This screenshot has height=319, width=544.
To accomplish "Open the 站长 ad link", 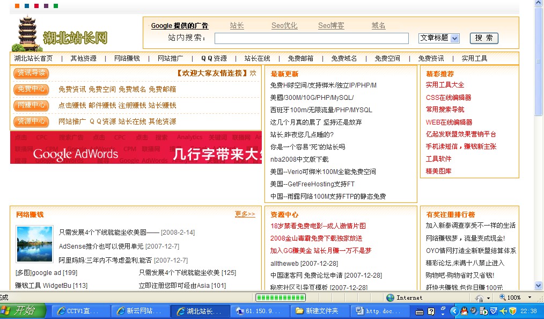I will point(237,25).
